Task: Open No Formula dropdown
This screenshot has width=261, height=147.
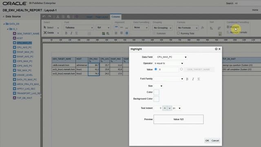Action: (x=188, y=28)
